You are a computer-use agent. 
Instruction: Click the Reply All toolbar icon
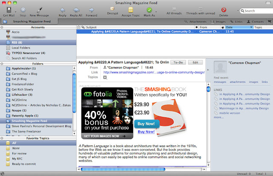[x=76, y=10]
